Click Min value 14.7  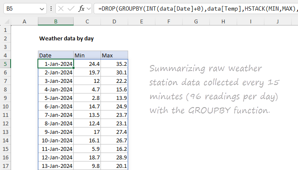coord(87,106)
